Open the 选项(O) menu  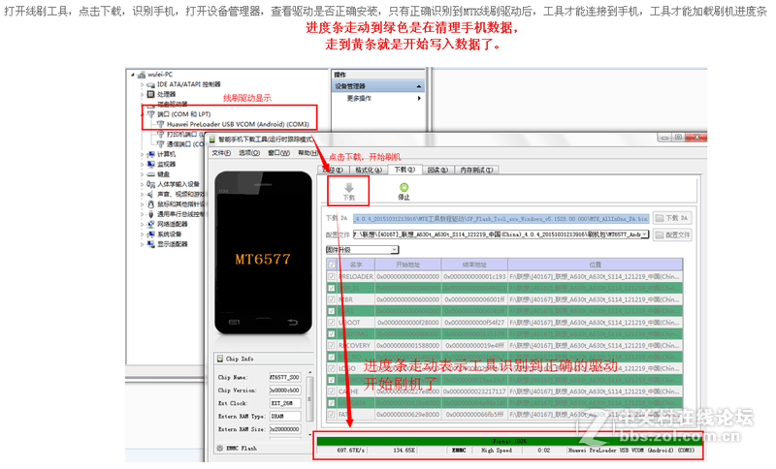click(249, 153)
